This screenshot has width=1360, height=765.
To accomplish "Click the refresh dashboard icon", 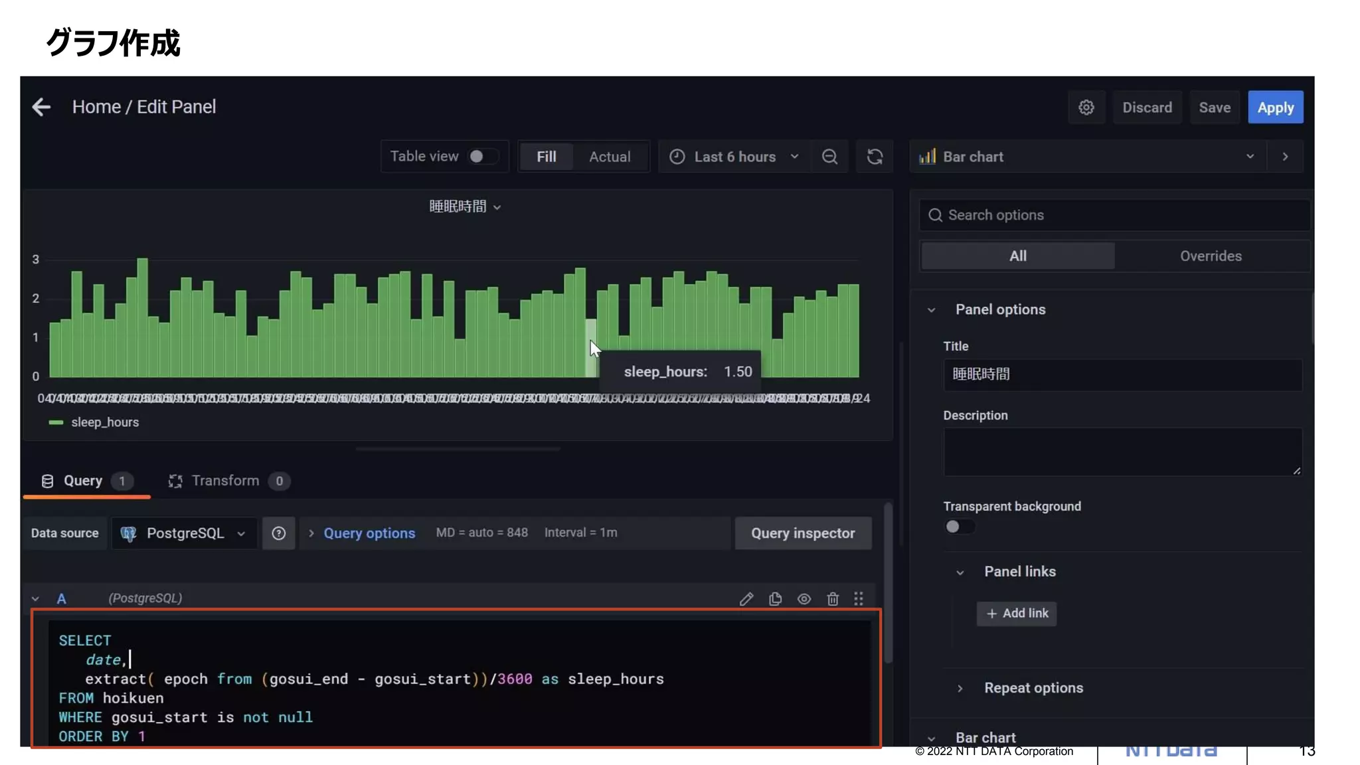I will (x=875, y=157).
